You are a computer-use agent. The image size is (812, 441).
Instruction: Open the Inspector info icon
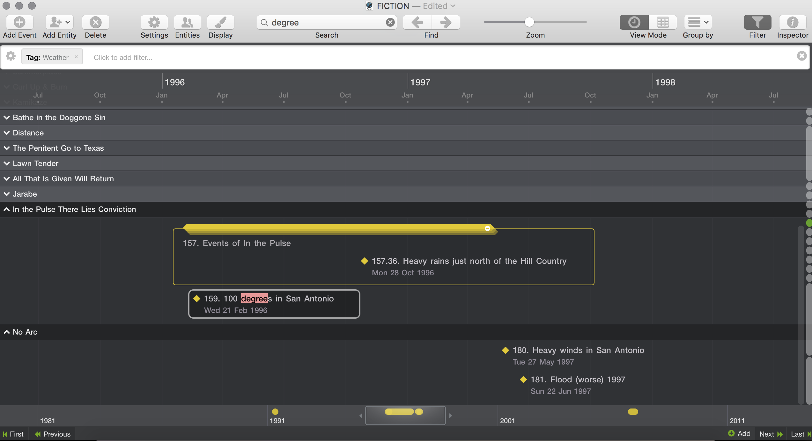[792, 22]
